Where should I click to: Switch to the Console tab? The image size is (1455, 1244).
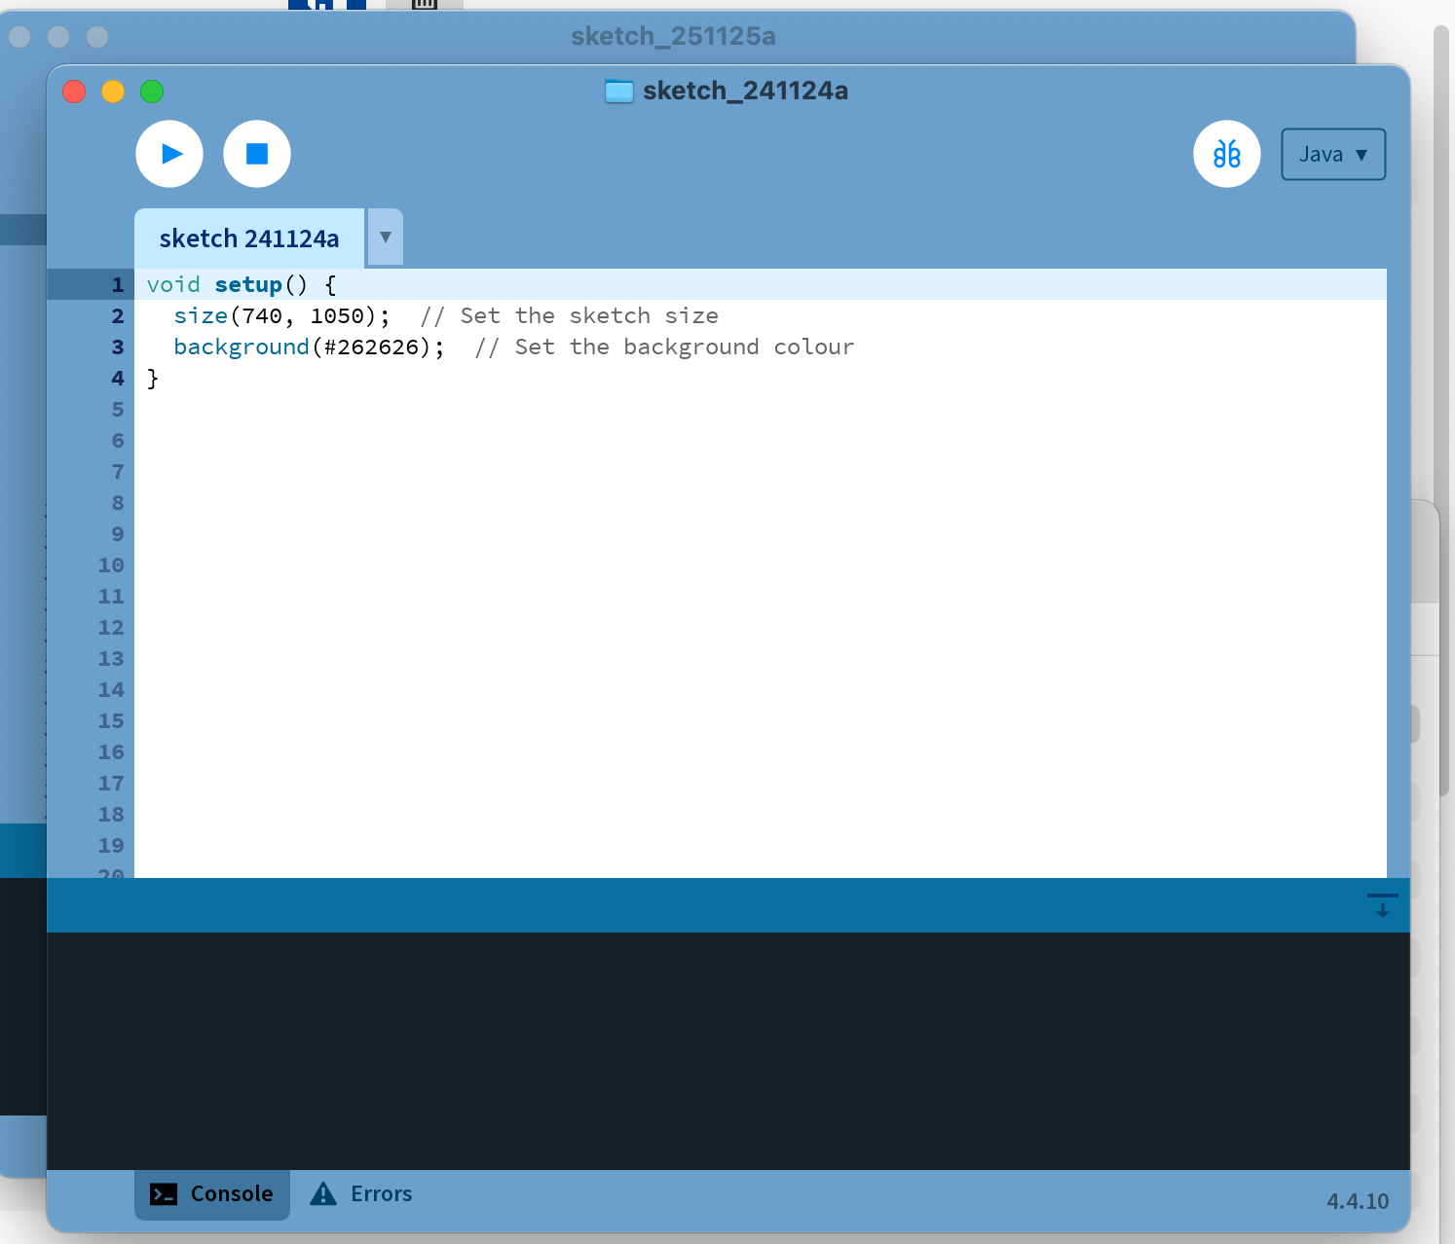[212, 1194]
